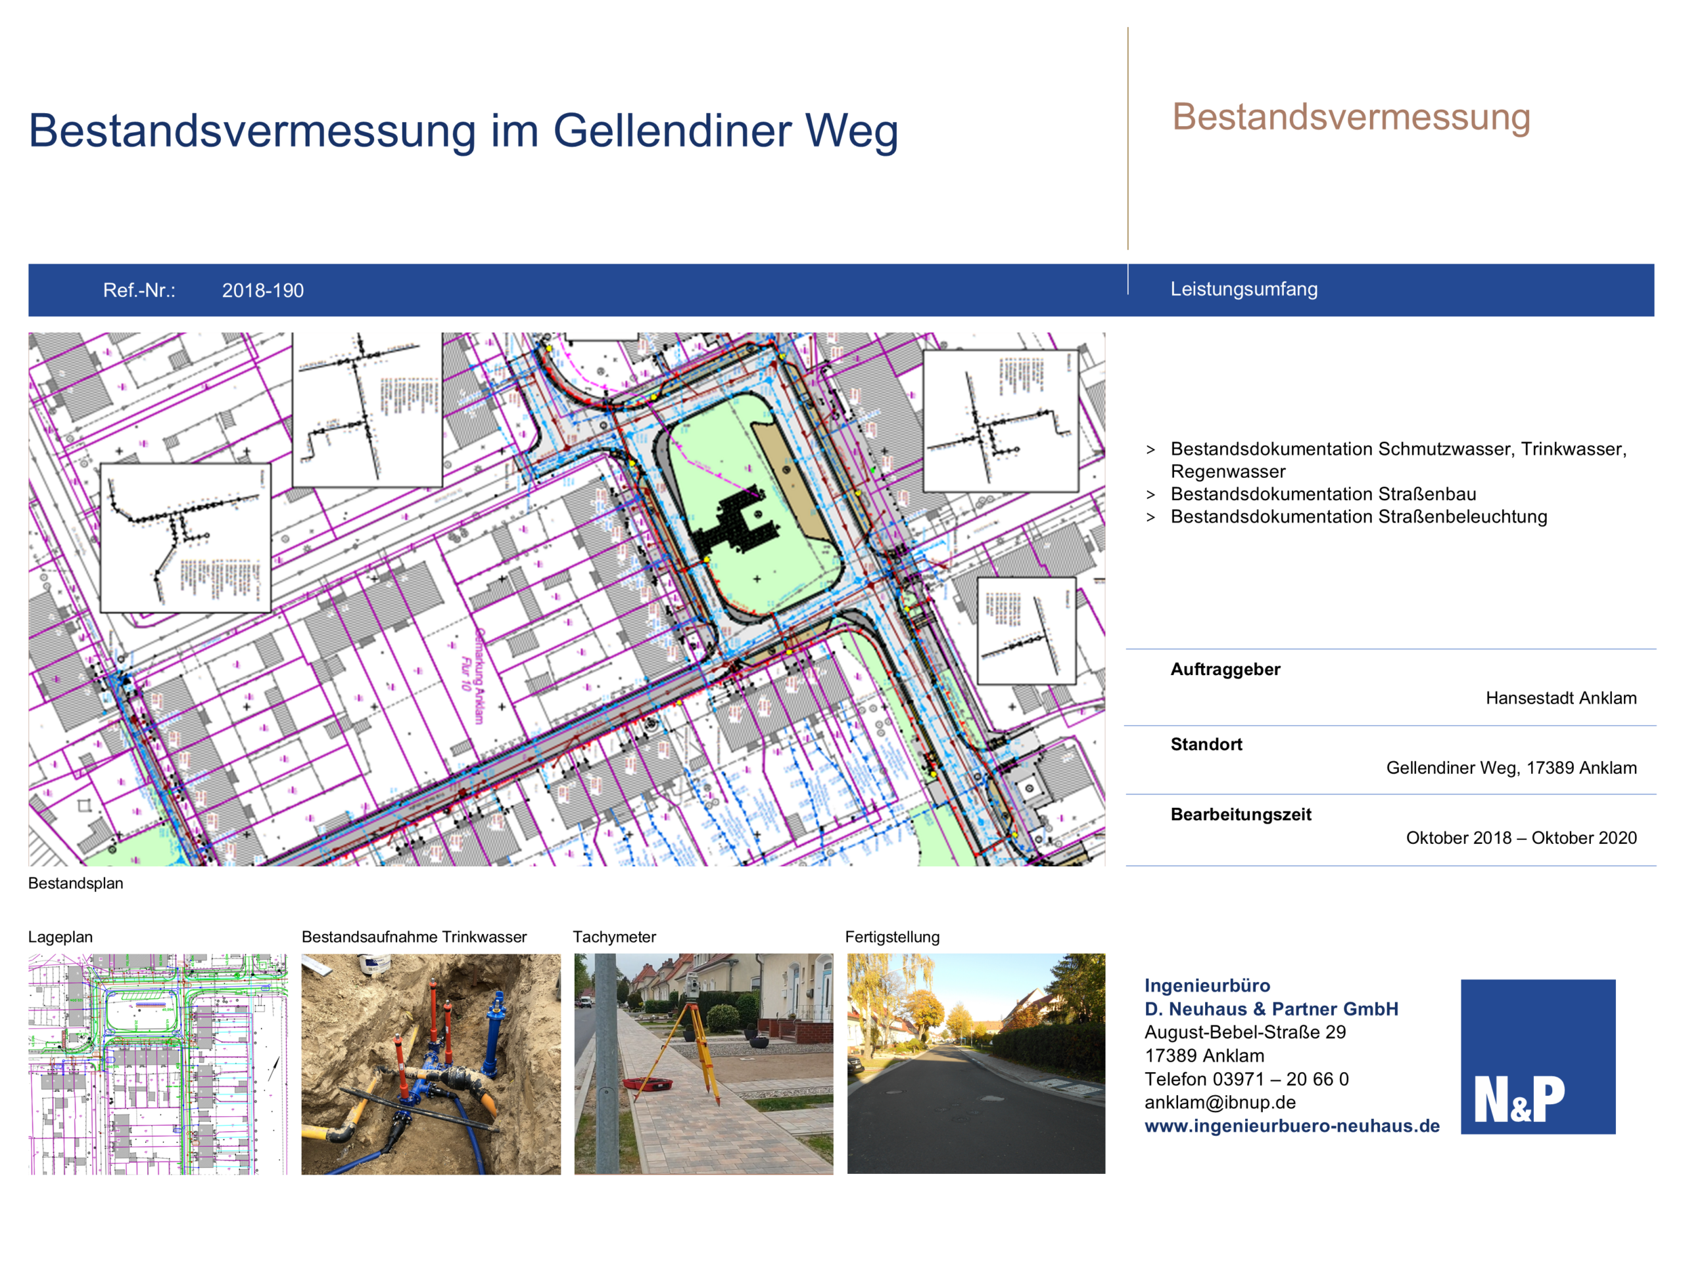This screenshot has height=1262, width=1683.
Task: Click the Hansestadt Anklam client text
Action: [1561, 698]
